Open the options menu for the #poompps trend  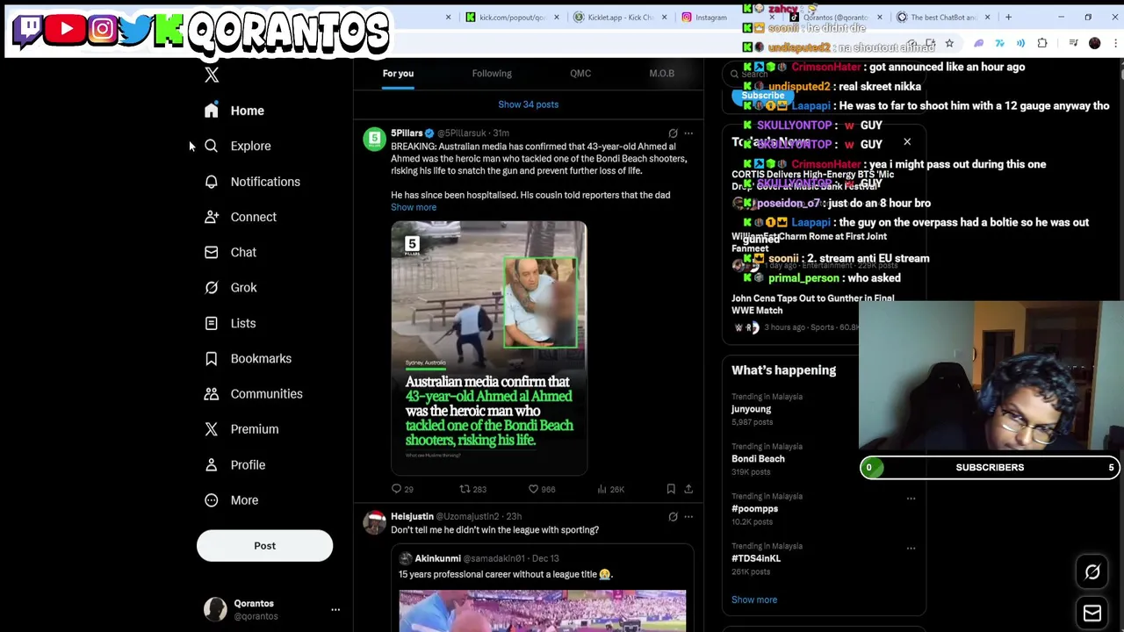click(911, 499)
